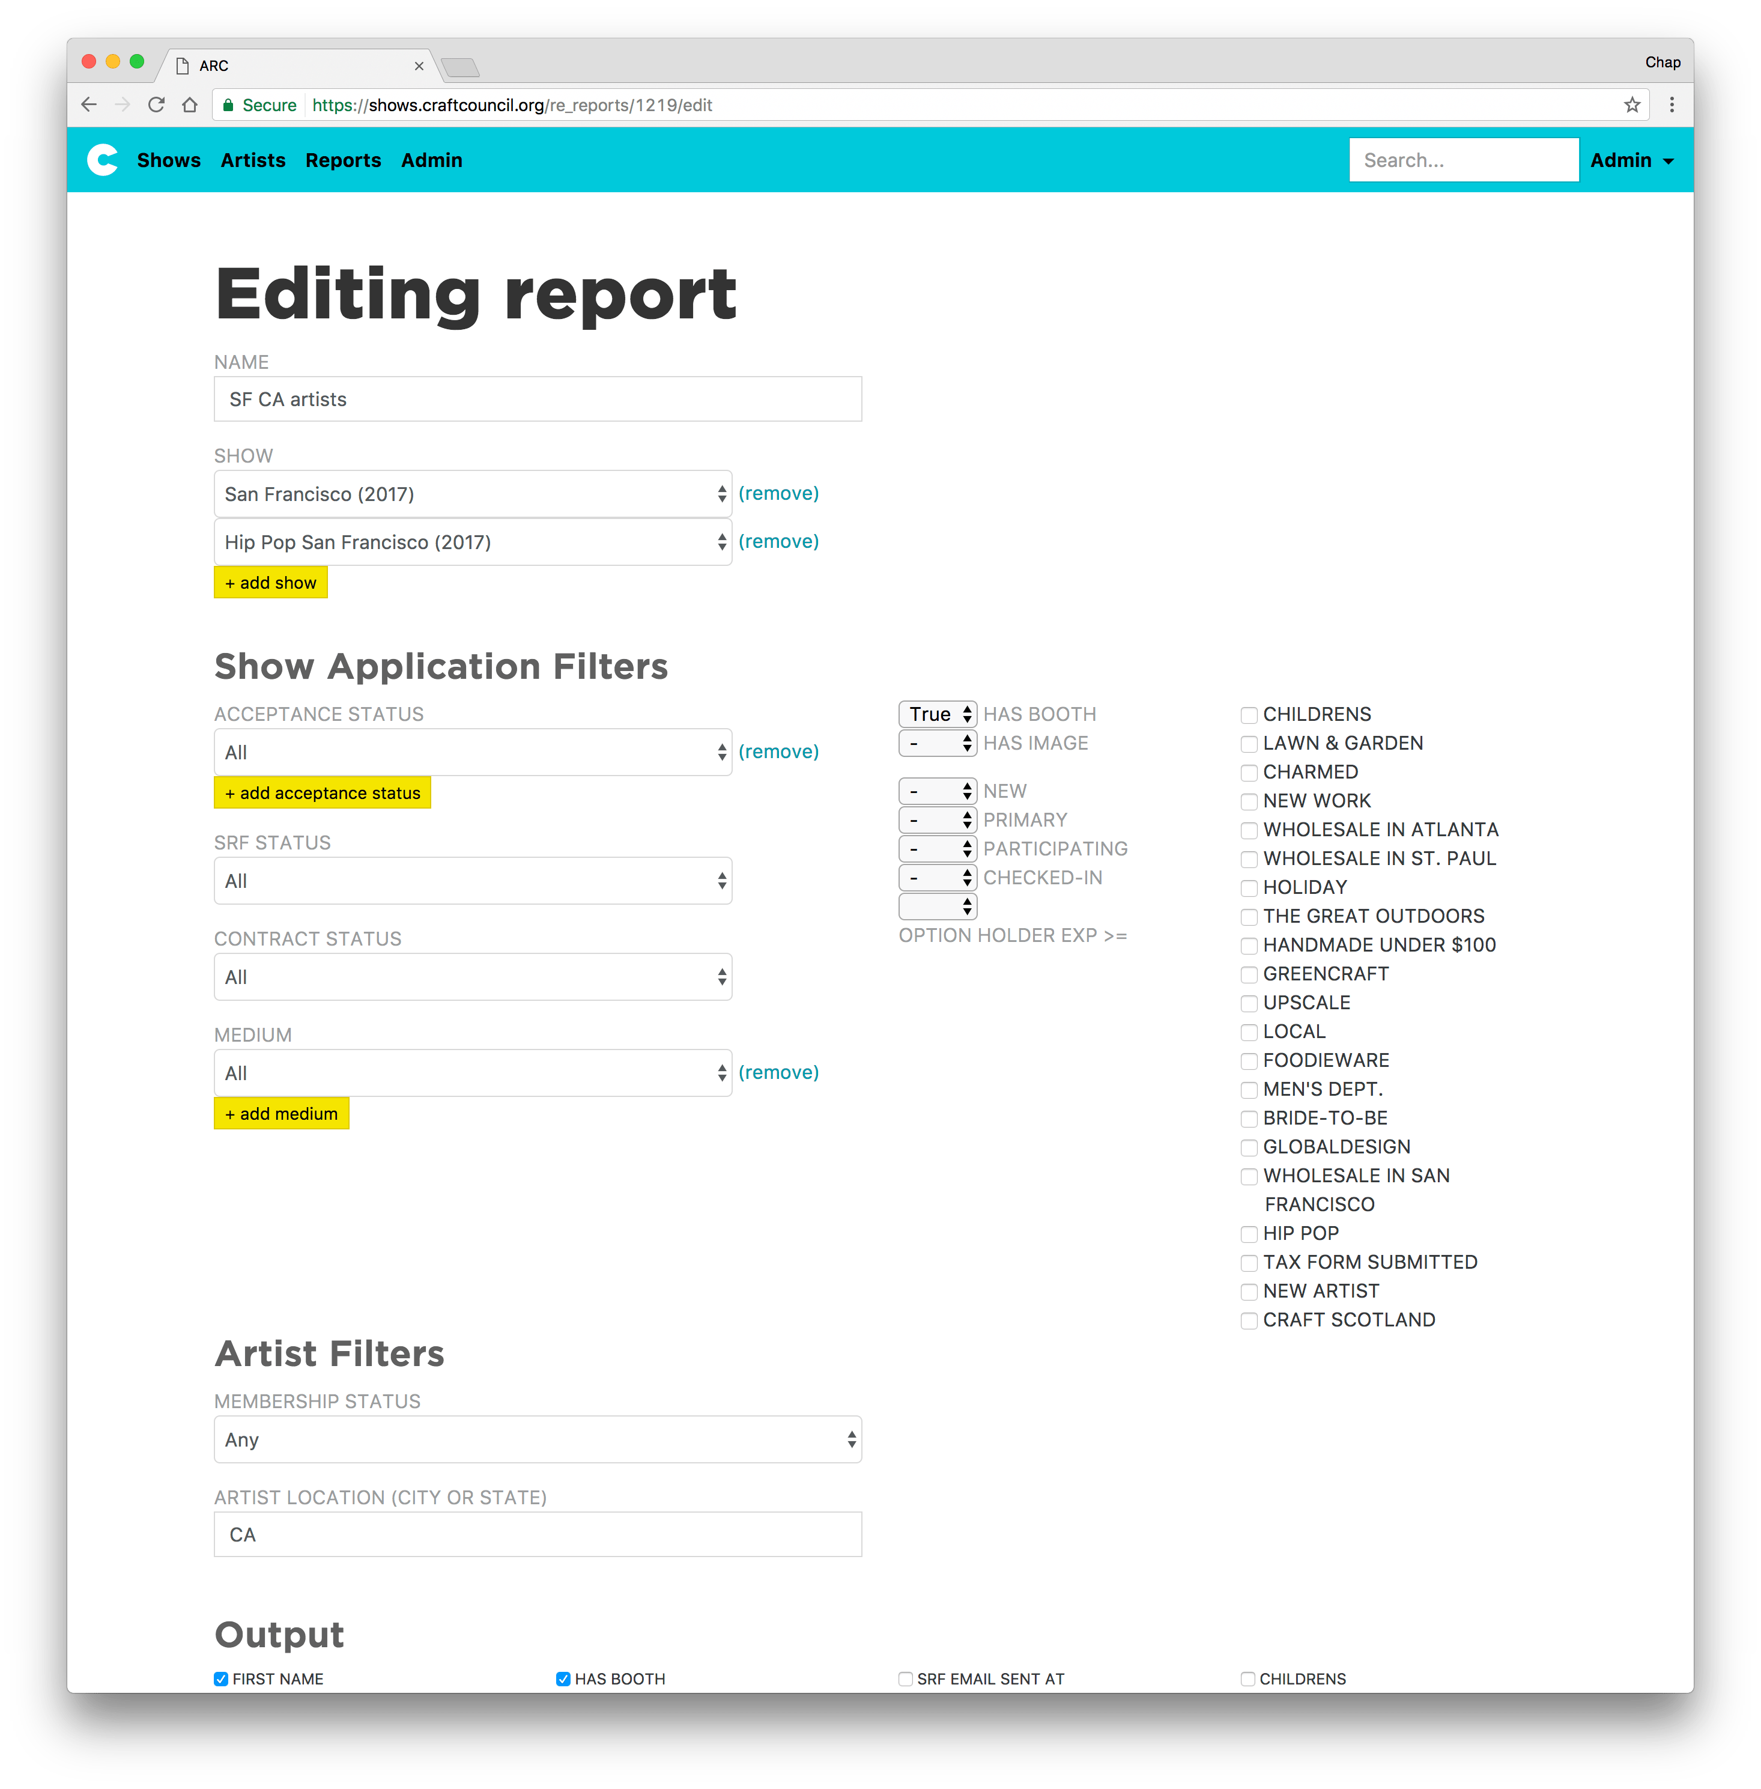
Task: Uncheck First Name output checkbox
Action: tap(221, 1679)
